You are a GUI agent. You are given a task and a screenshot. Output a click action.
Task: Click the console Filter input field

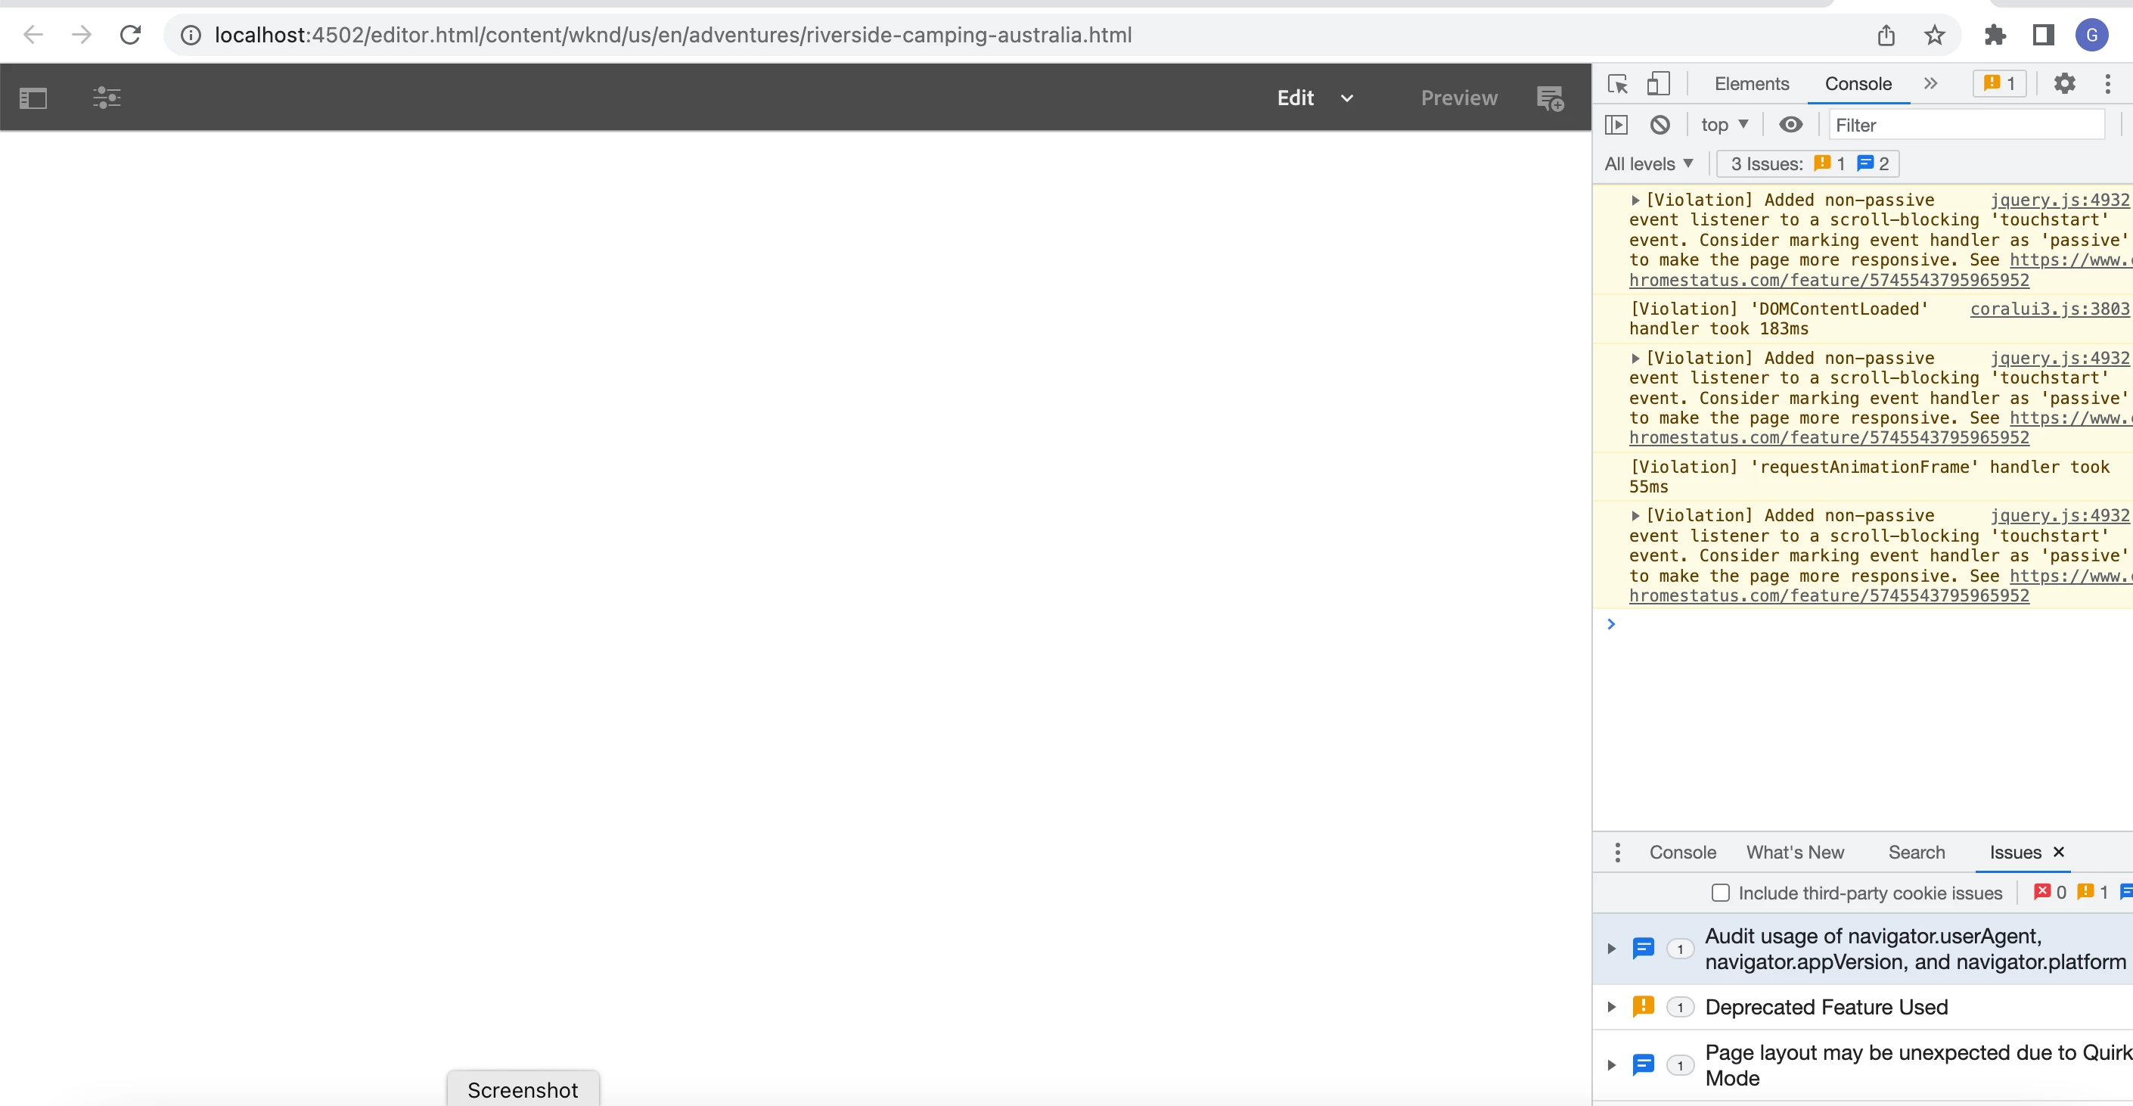(x=1965, y=125)
